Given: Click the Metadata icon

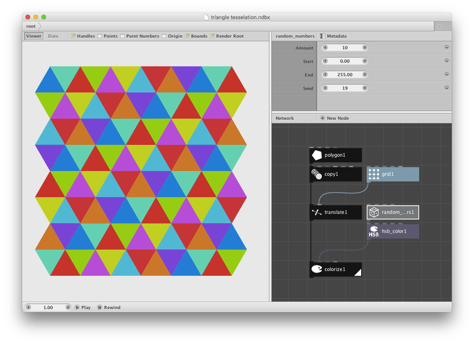Looking at the screenshot, I should pos(322,36).
